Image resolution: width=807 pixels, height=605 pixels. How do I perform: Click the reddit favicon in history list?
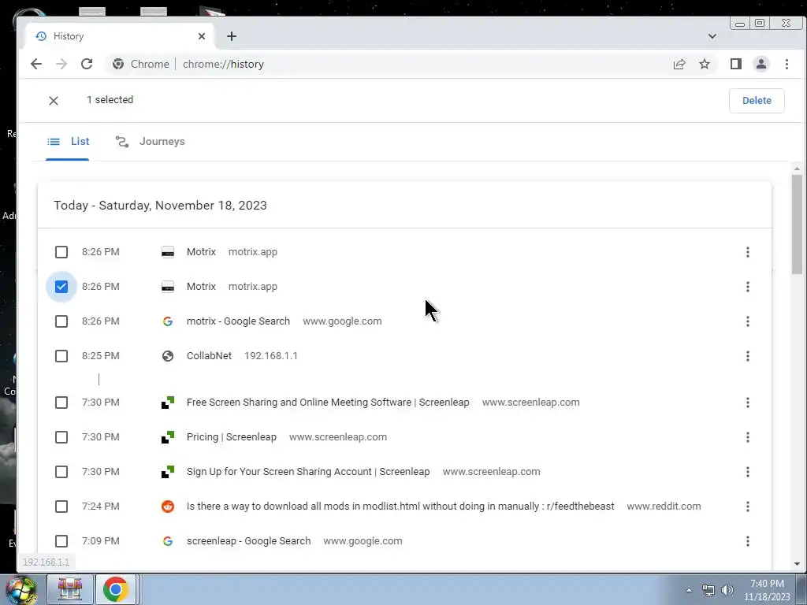(x=168, y=507)
